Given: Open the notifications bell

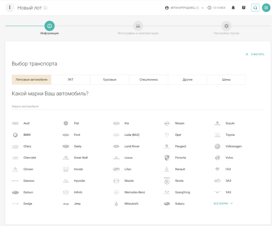Looking at the screenshot, I should click(x=233, y=8).
